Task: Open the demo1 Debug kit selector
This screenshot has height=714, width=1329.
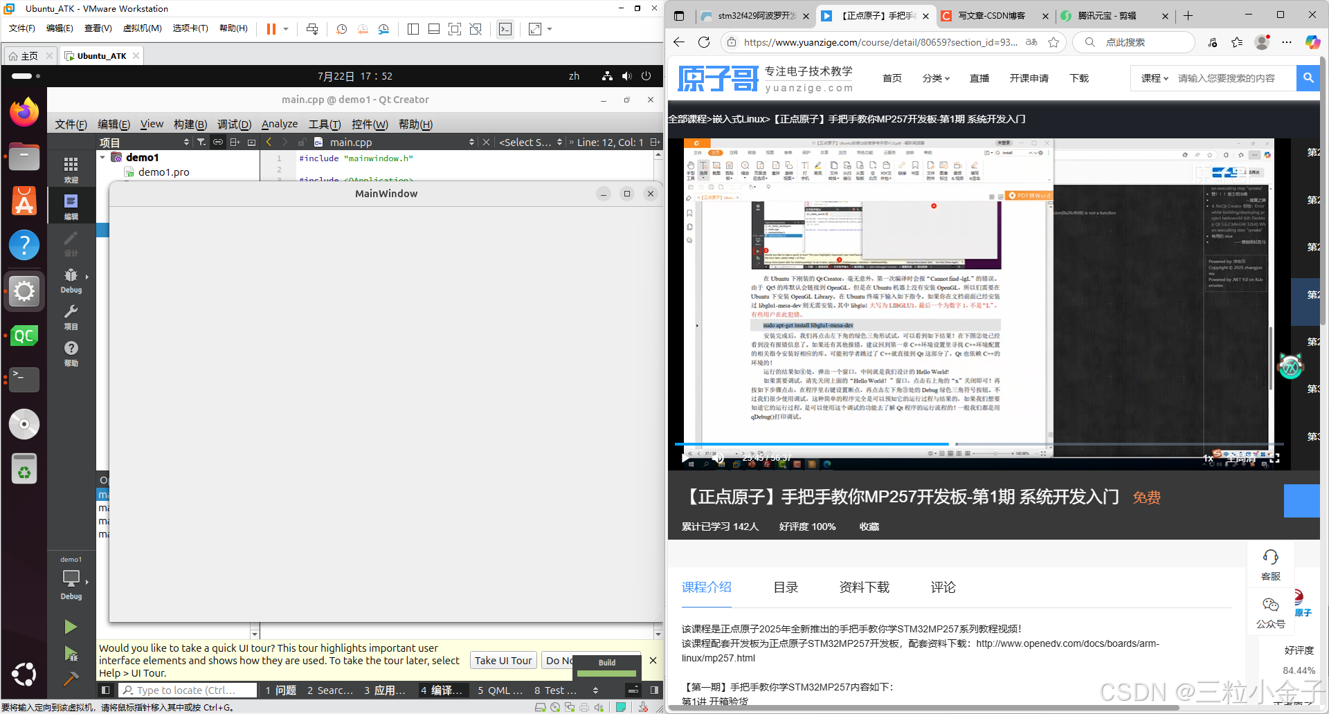Action: 71,579
